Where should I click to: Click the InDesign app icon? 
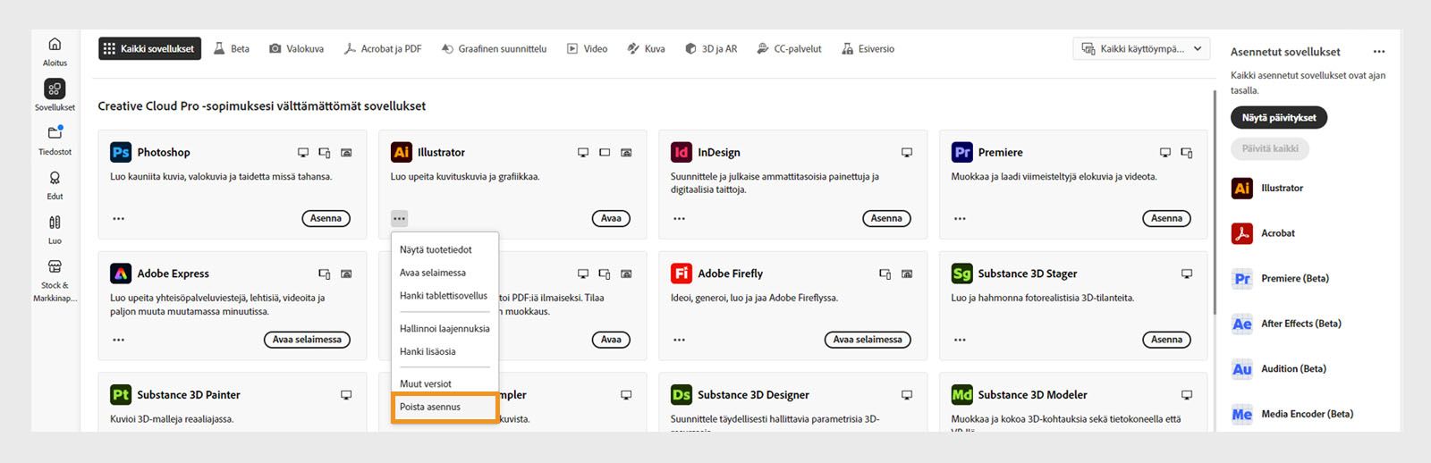(682, 152)
